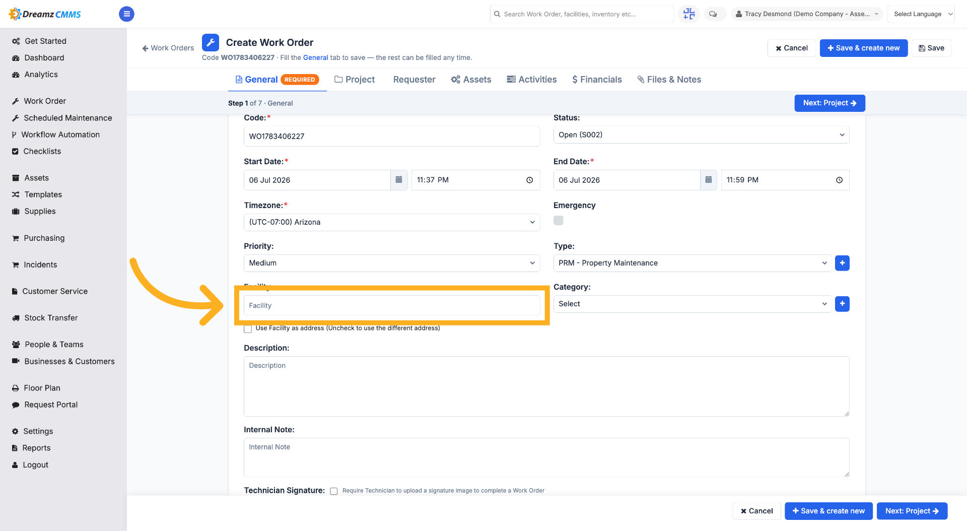The image size is (967, 531).
Task: Check Use Facility as address option
Action: click(x=248, y=329)
